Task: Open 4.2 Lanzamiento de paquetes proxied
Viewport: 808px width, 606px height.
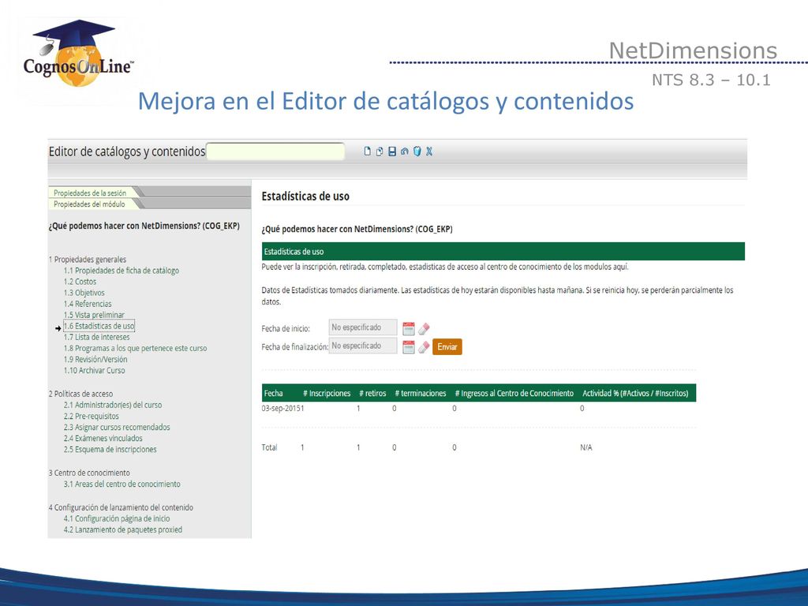Action: pos(122,529)
